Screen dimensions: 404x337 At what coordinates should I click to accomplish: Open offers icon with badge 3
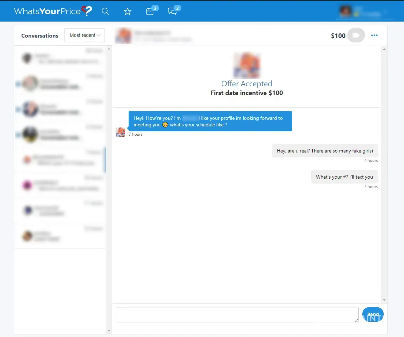click(152, 10)
